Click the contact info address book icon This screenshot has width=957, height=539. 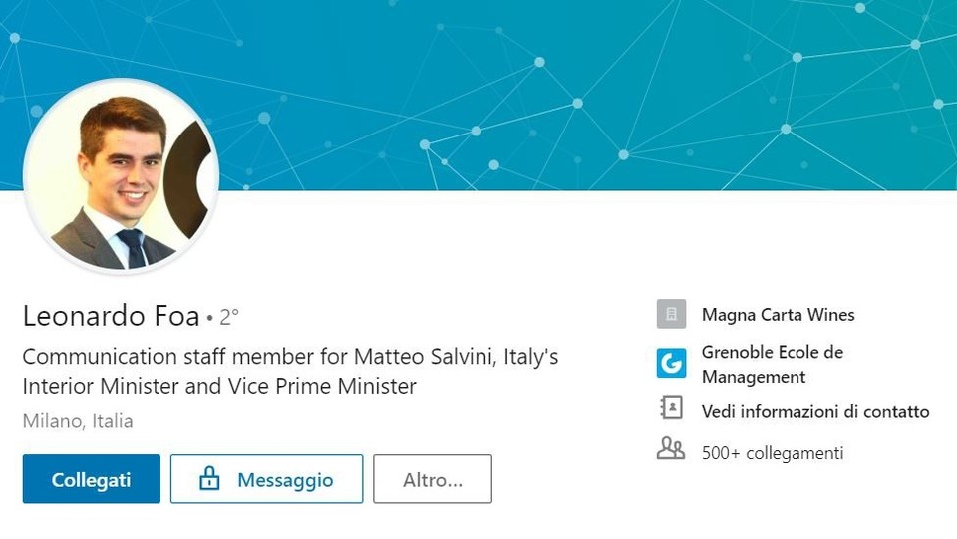(671, 407)
